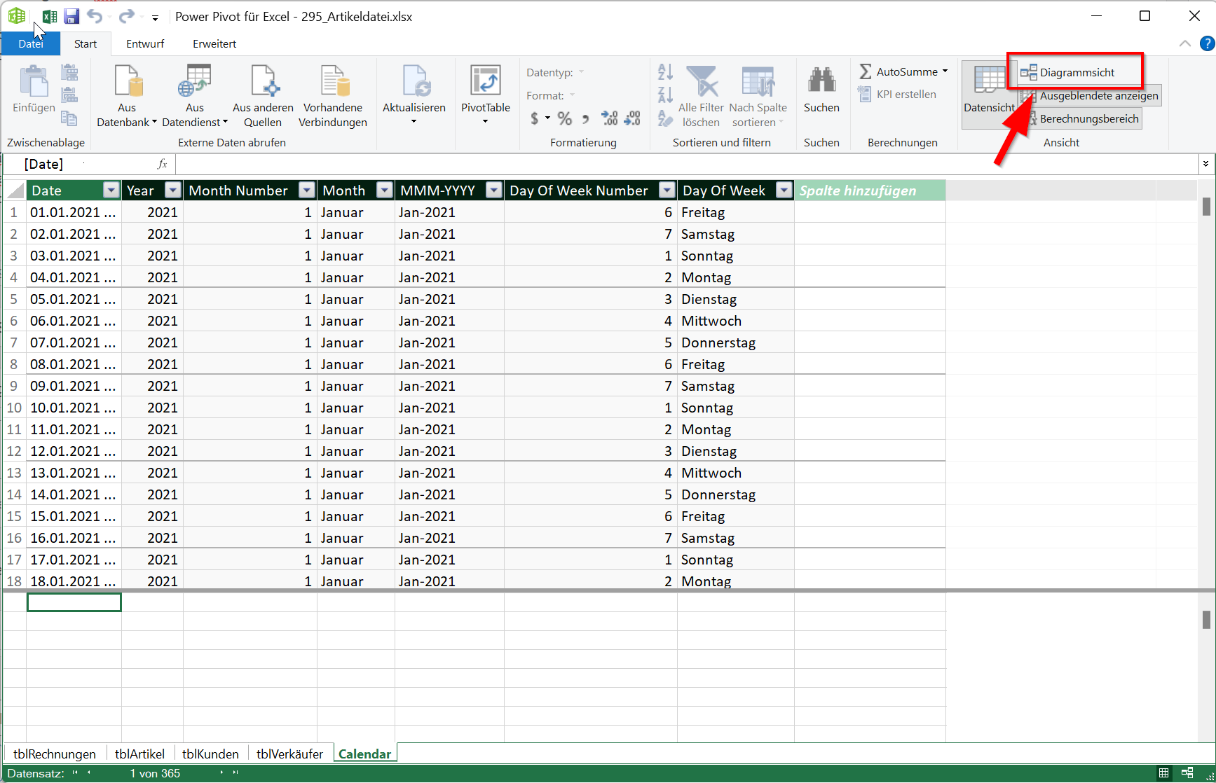Select row 5 header number

click(x=14, y=299)
